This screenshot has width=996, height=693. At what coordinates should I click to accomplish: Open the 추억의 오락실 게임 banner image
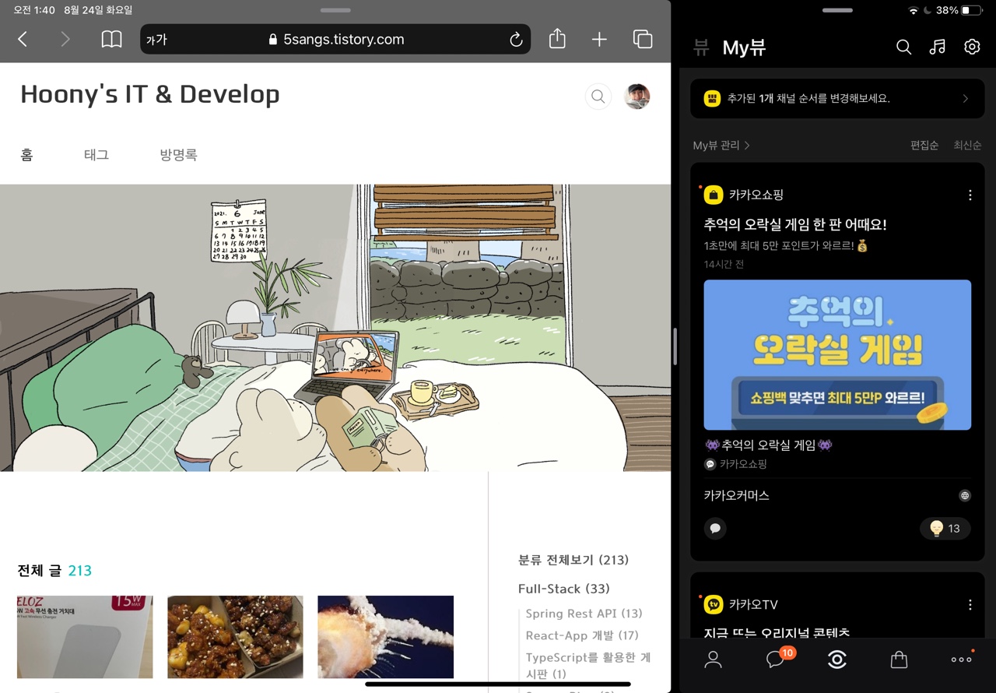[837, 355]
